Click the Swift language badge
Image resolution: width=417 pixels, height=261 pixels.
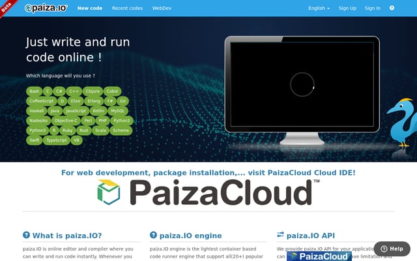click(35, 140)
